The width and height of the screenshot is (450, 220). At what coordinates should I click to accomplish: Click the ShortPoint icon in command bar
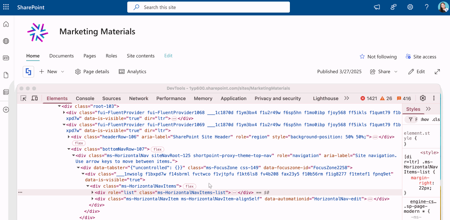tap(28, 72)
